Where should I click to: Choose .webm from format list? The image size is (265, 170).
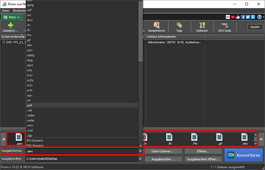(82, 115)
